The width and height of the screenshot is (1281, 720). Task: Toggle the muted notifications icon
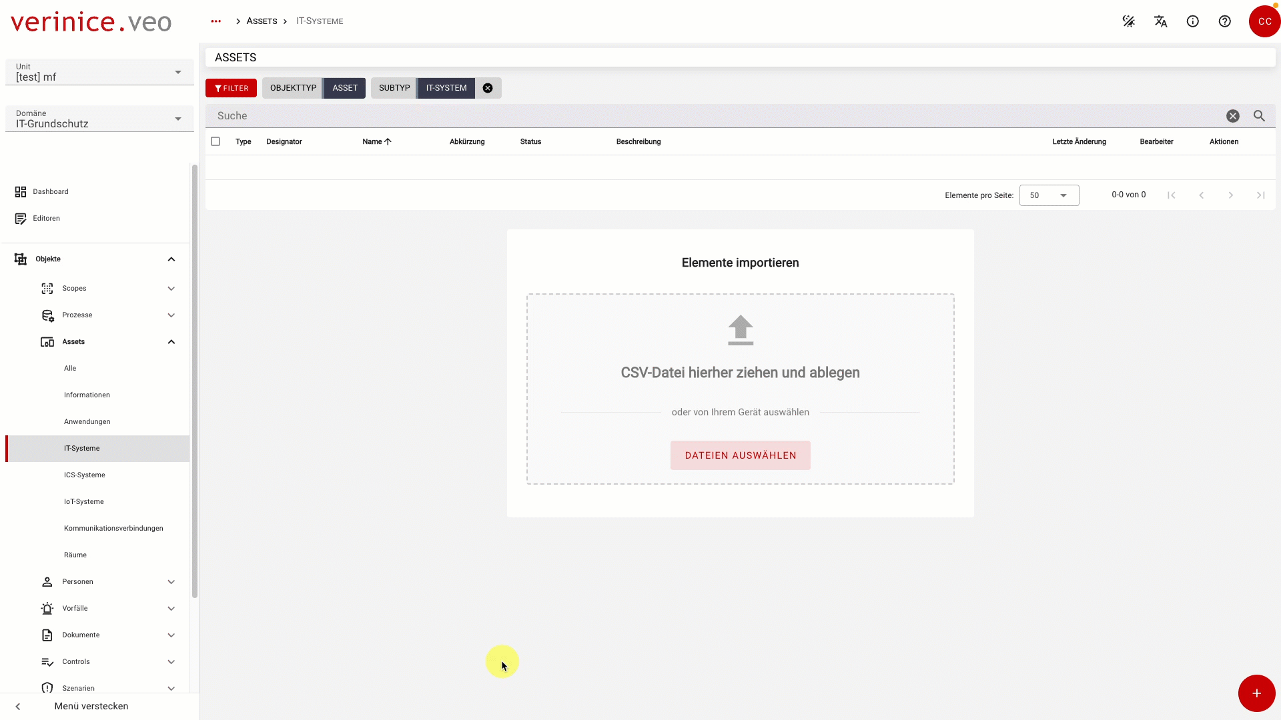pyautogui.click(x=1129, y=21)
